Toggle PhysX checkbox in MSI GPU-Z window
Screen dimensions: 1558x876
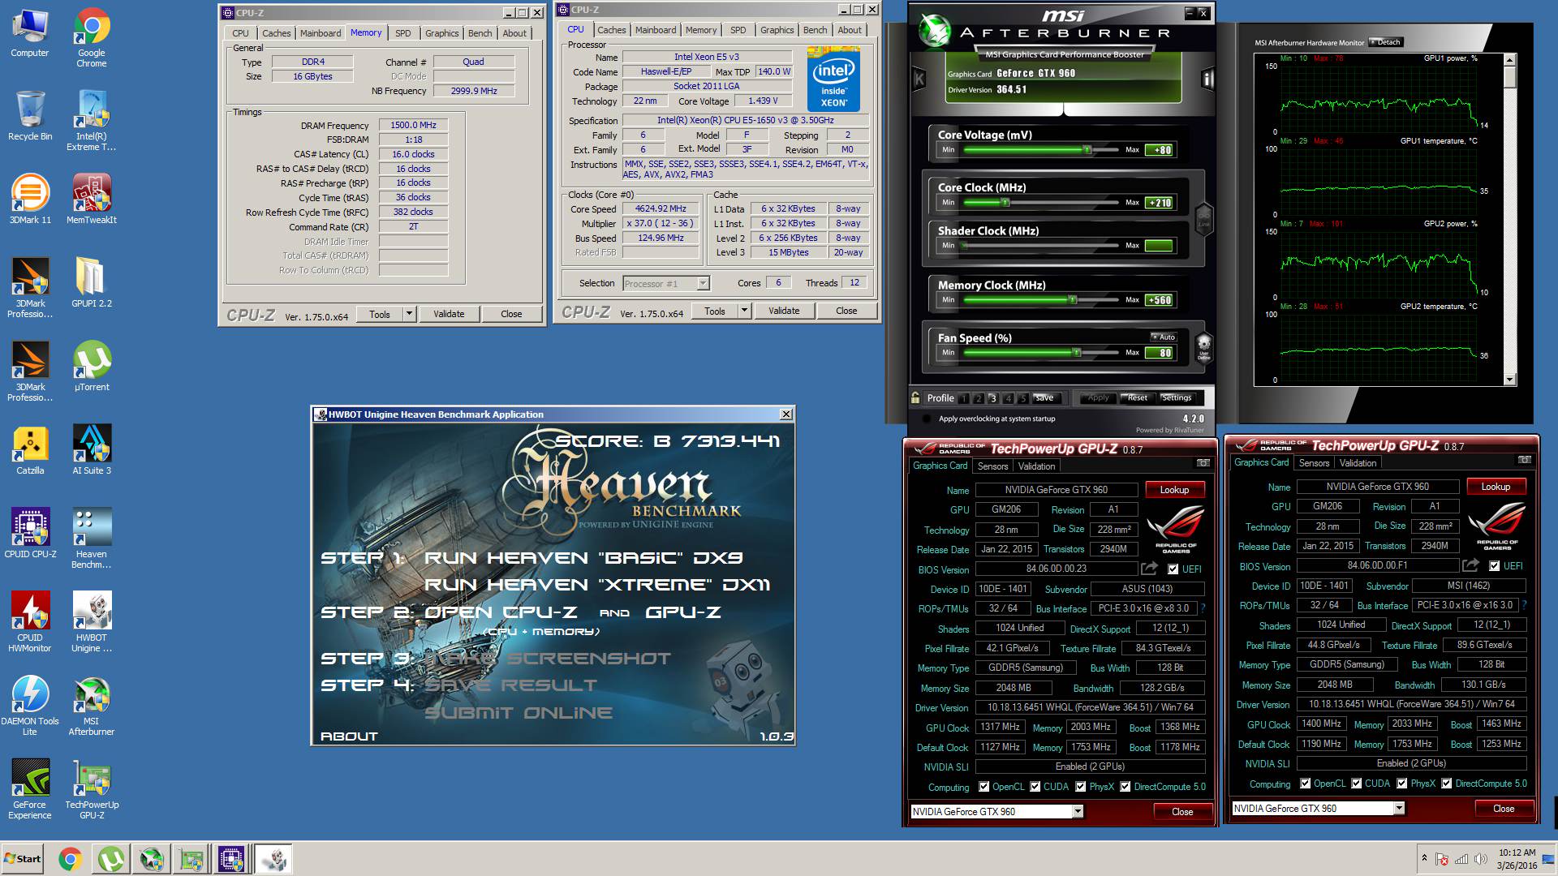pos(1401,784)
